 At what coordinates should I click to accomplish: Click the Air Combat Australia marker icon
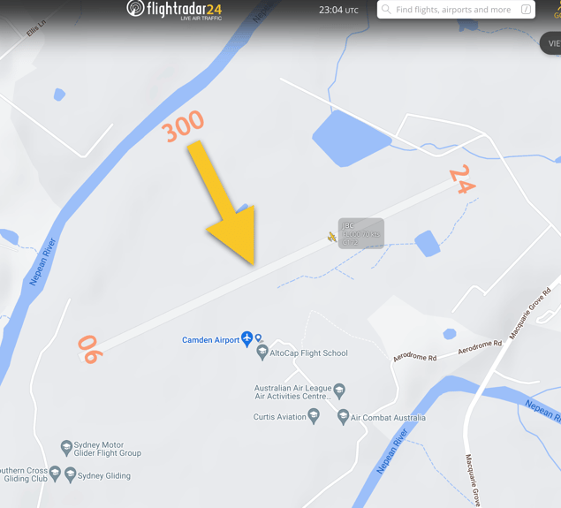pyautogui.click(x=343, y=417)
